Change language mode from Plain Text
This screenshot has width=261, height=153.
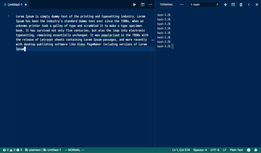[x=236, y=150]
